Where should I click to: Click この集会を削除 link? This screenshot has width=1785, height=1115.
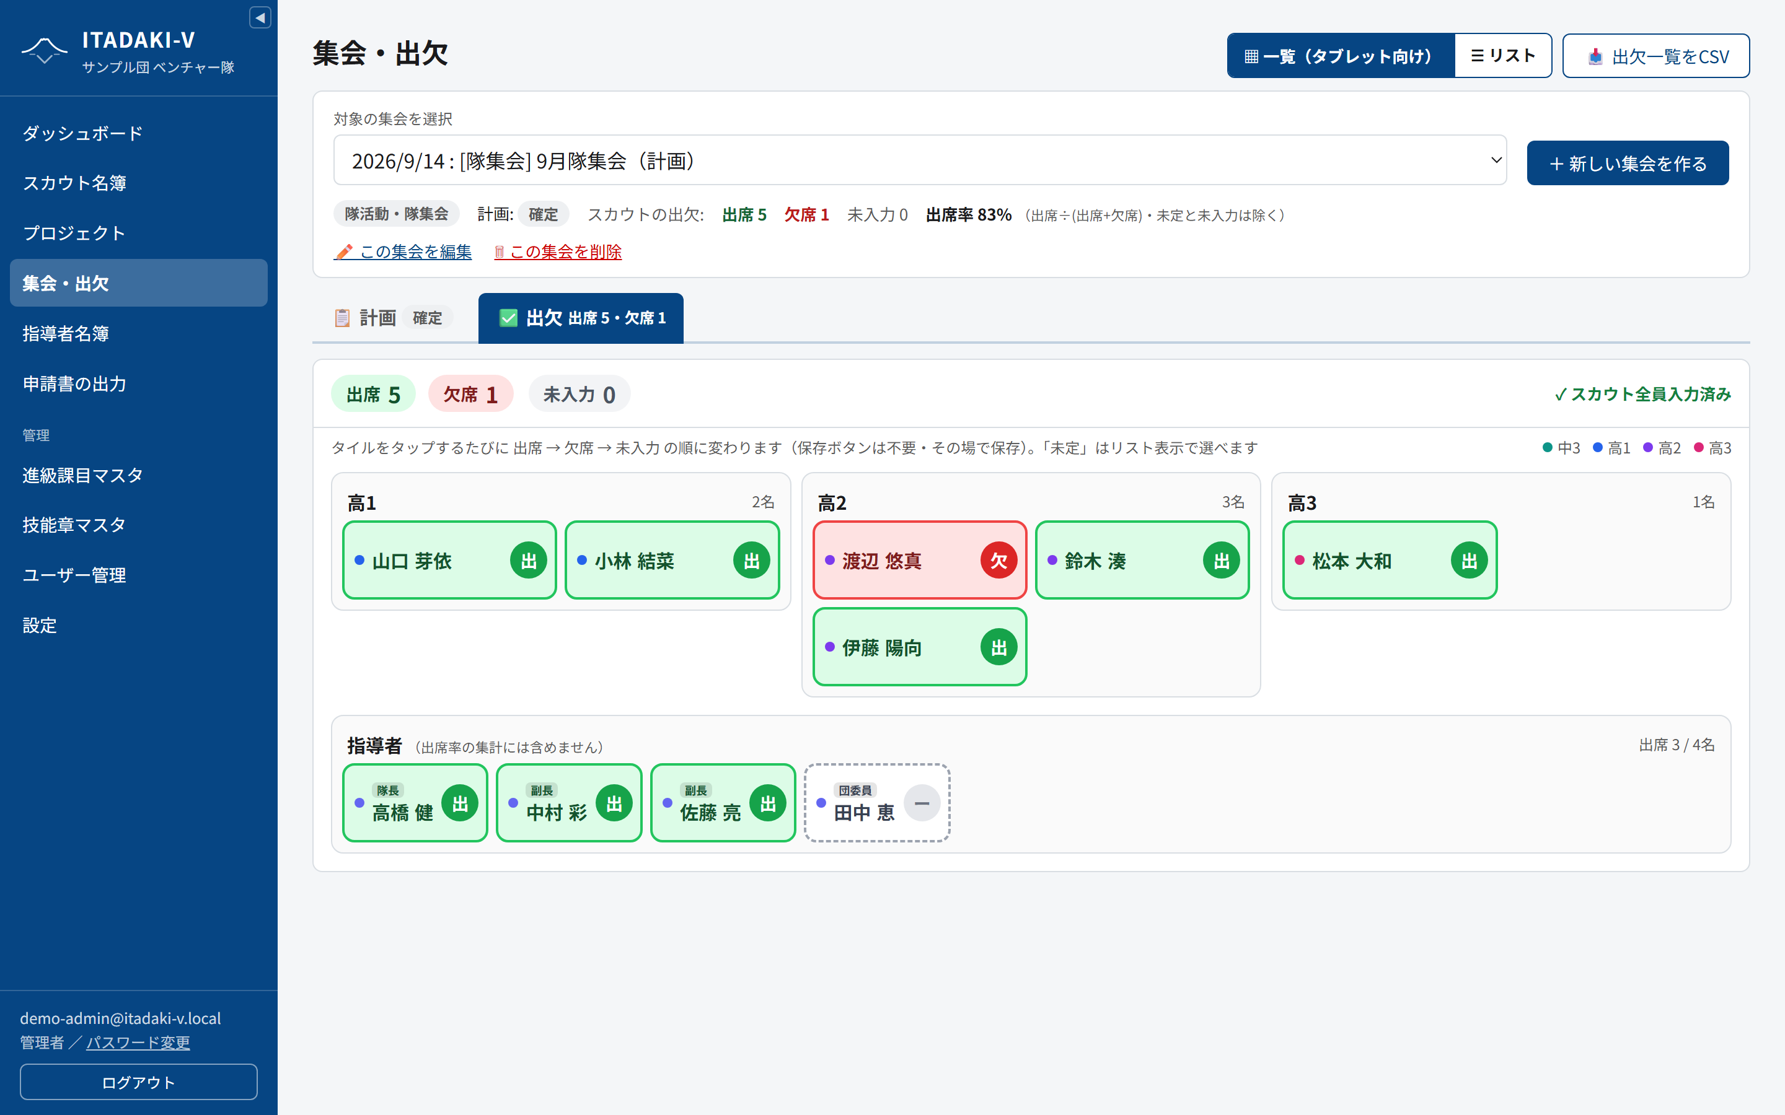[x=558, y=252]
